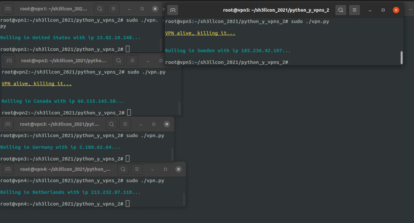This screenshot has height=223, width=414.
Task: Open a new tab in the vpn5 terminal
Action: coord(173,10)
